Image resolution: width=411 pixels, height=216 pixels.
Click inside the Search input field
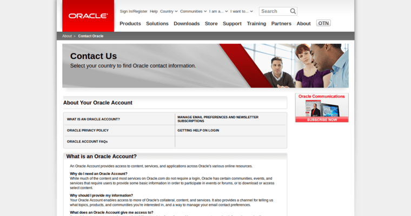[x=274, y=11]
